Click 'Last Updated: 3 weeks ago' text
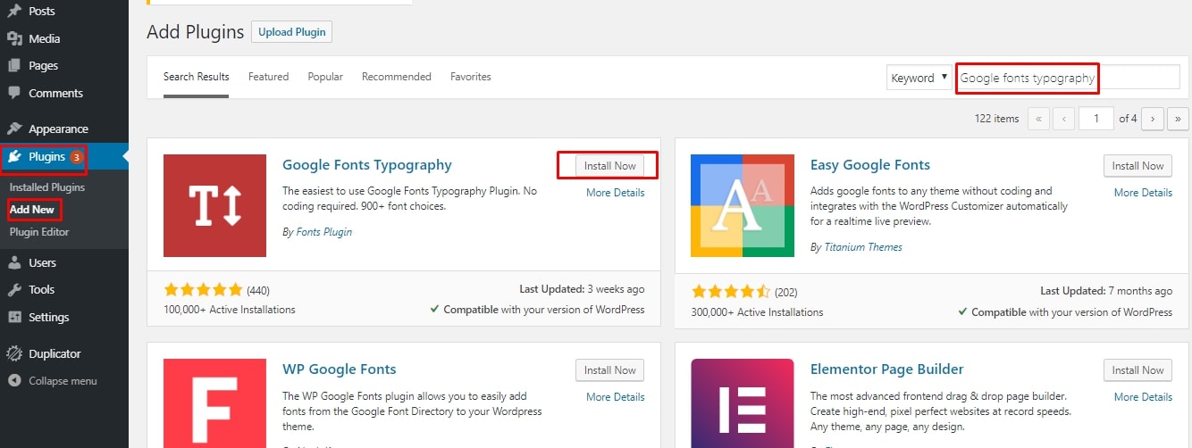The image size is (1192, 448). (582, 289)
